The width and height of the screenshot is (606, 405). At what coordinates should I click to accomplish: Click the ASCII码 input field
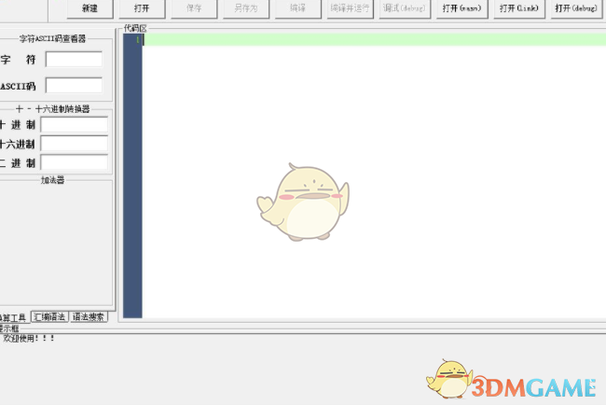(74, 85)
